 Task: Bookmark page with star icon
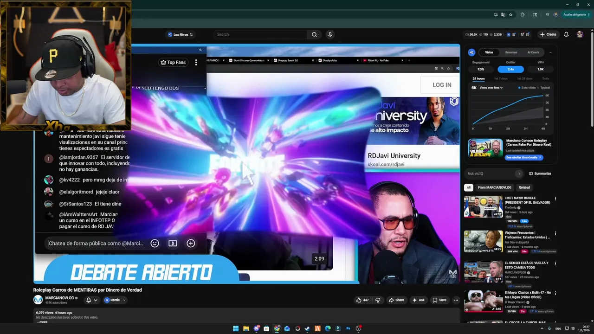click(510, 14)
